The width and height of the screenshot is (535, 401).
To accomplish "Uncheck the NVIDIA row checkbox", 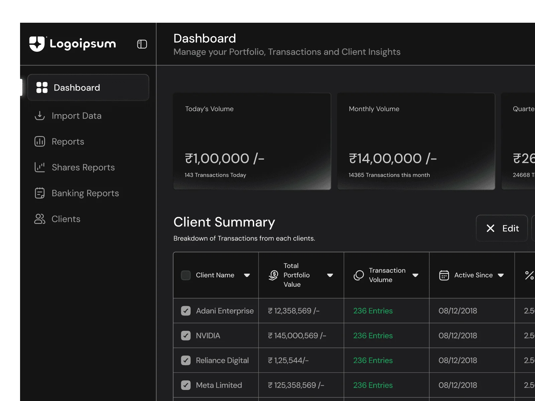I will tap(186, 336).
